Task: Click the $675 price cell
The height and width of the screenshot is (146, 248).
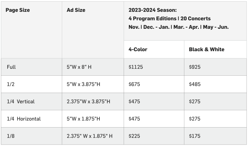Action: 134,84
